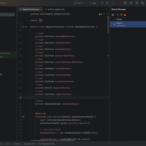Screen dimensions: 146x146
Task: Click the settings gear in top toolbar
Action: [143, 3]
